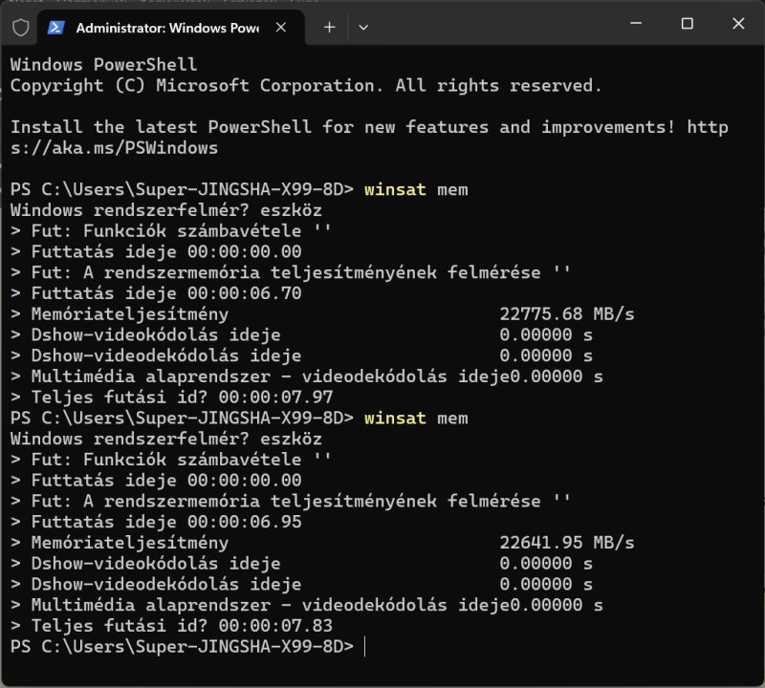765x688 pixels.
Task: Click the second winsat mem command text
Action: (416, 419)
